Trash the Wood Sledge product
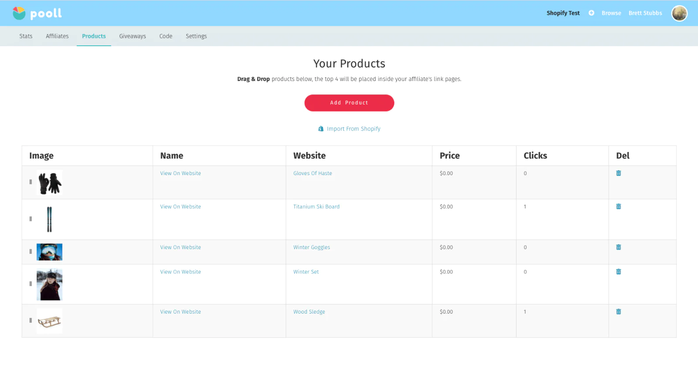This screenshot has width=698, height=392. 618,312
